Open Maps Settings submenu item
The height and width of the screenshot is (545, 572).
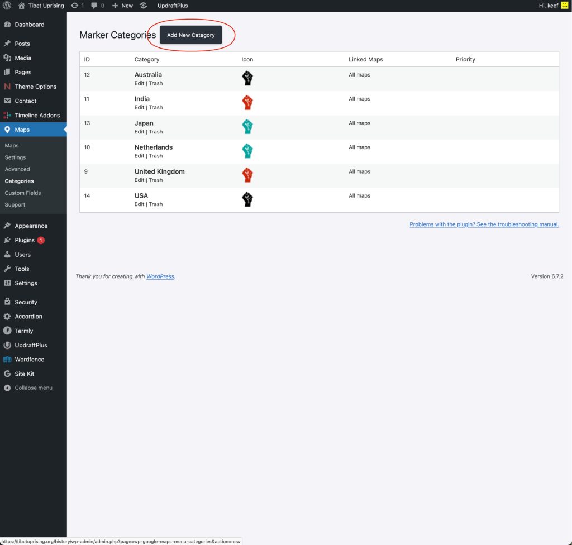(15, 157)
